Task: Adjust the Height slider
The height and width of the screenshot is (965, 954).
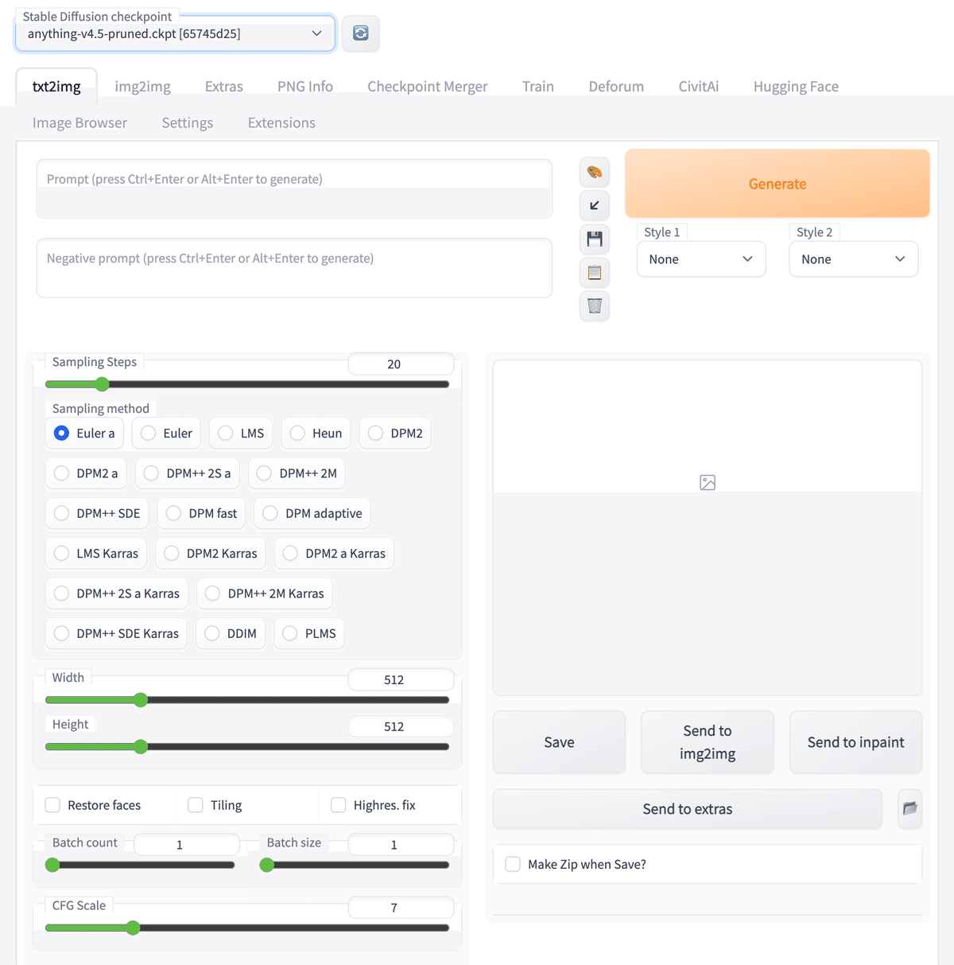Action: pyautogui.click(x=247, y=747)
